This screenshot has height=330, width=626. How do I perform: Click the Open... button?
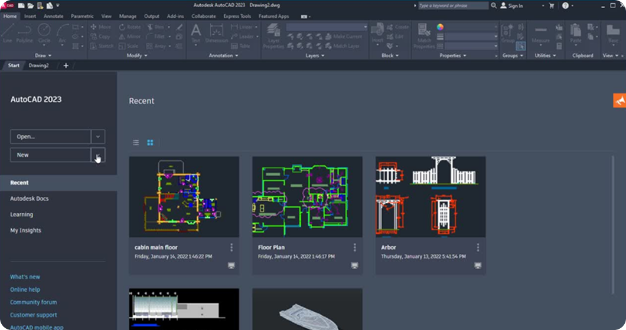(x=51, y=137)
